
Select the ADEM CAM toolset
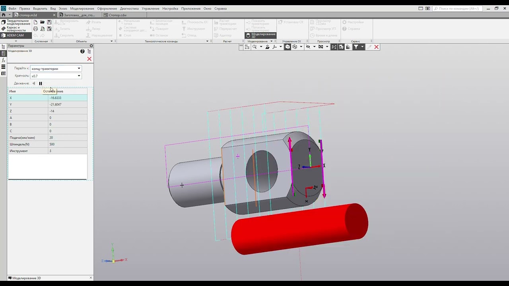[x=15, y=35]
